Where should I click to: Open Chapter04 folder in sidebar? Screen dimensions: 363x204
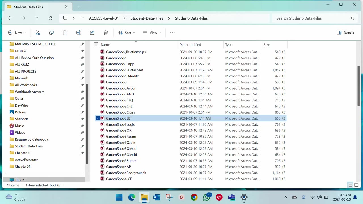23,167
